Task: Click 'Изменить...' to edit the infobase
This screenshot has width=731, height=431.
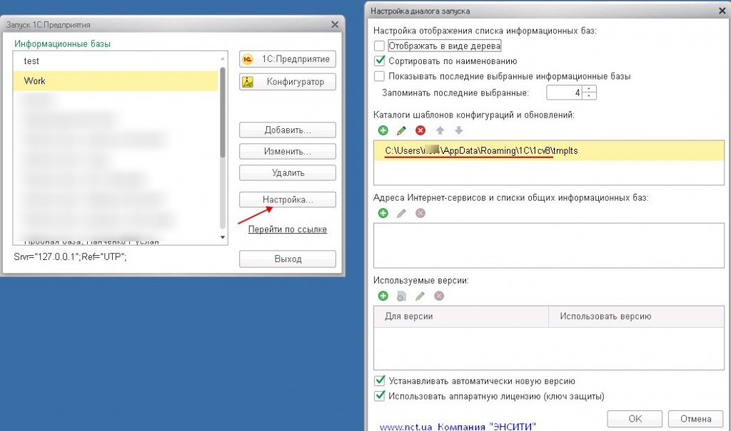Action: click(x=288, y=151)
